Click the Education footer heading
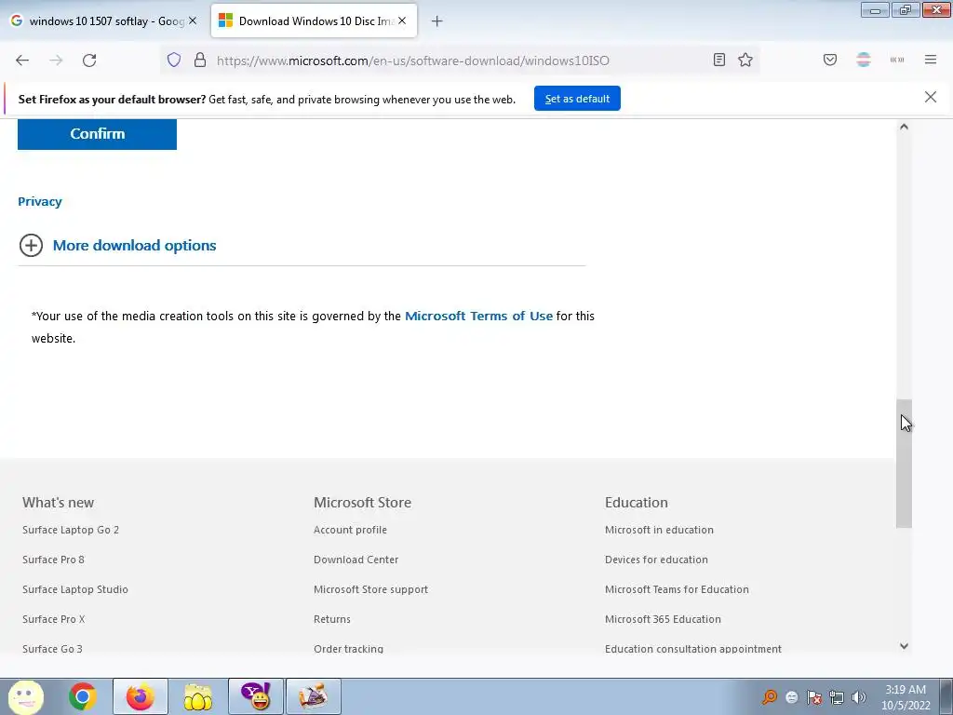Viewport: 953px width, 715px height. coord(637,502)
